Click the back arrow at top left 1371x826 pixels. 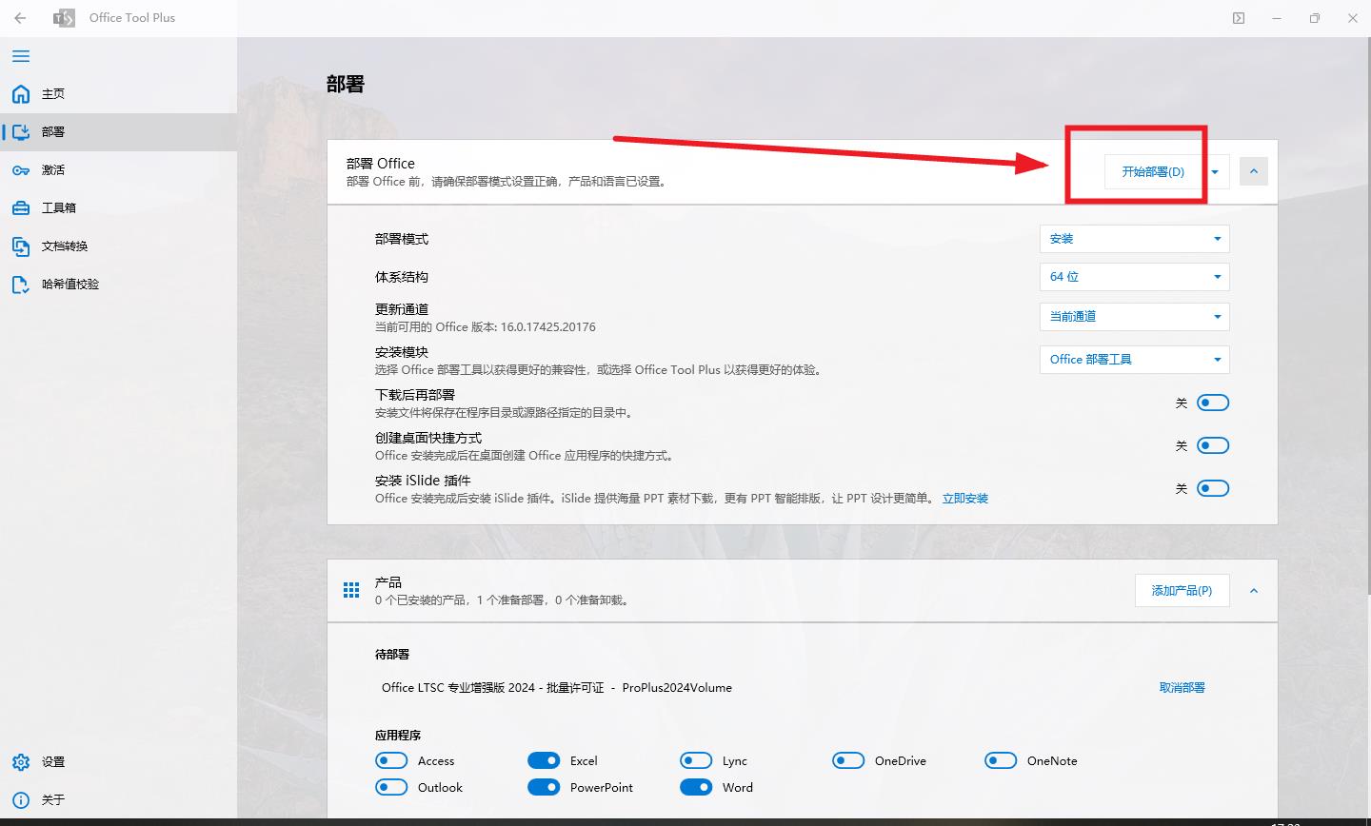(x=20, y=18)
